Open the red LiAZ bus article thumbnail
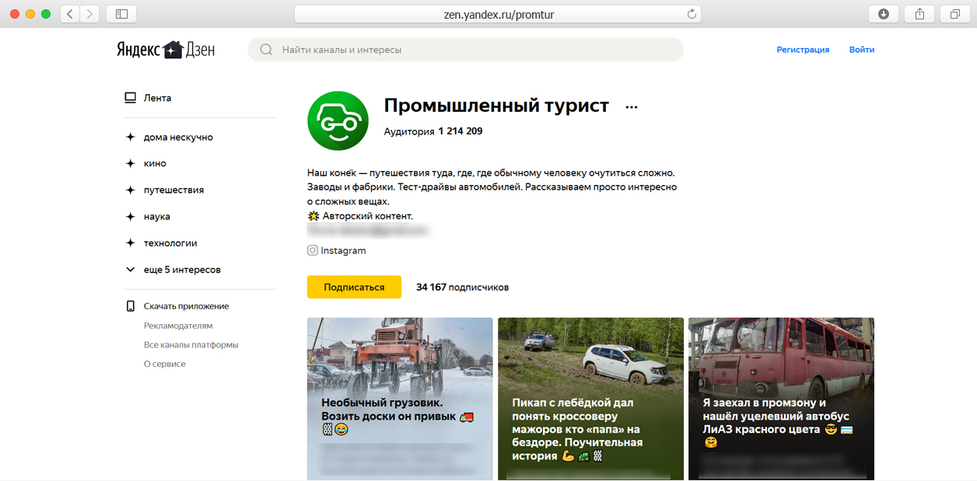Screen dimensions: 977x481 pyautogui.click(x=781, y=398)
